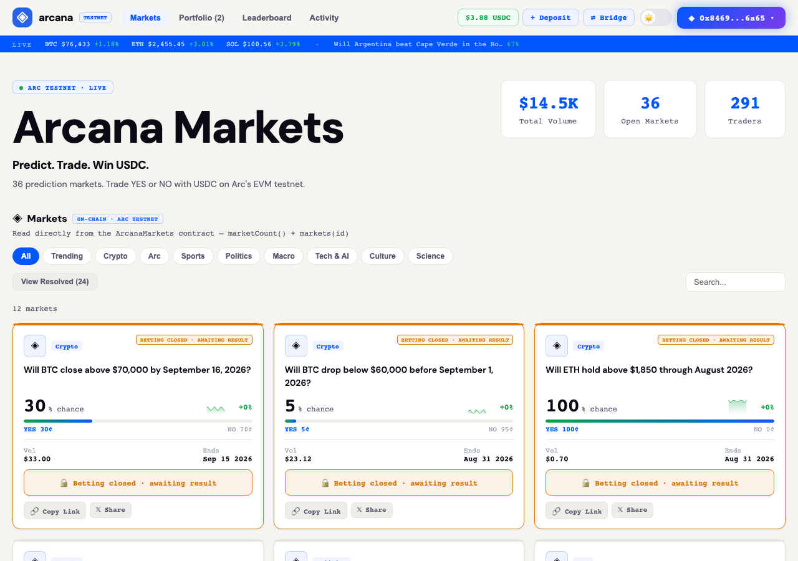Screen dimensions: 798x561
Task: Filter by Tech & AI
Action: (332, 256)
